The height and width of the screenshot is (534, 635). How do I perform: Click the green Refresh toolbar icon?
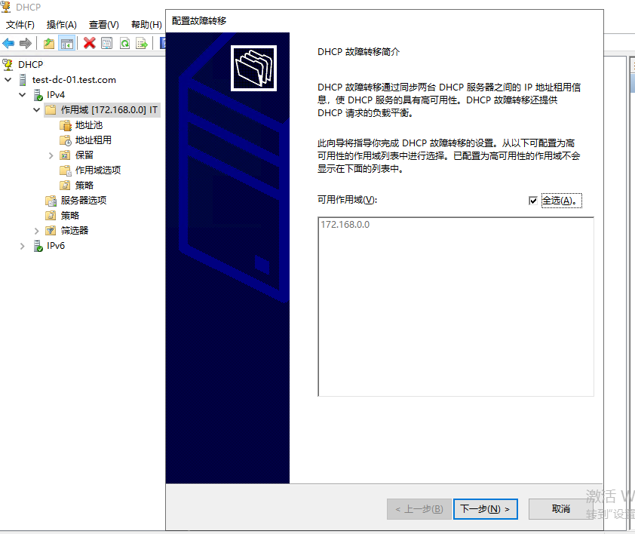124,43
